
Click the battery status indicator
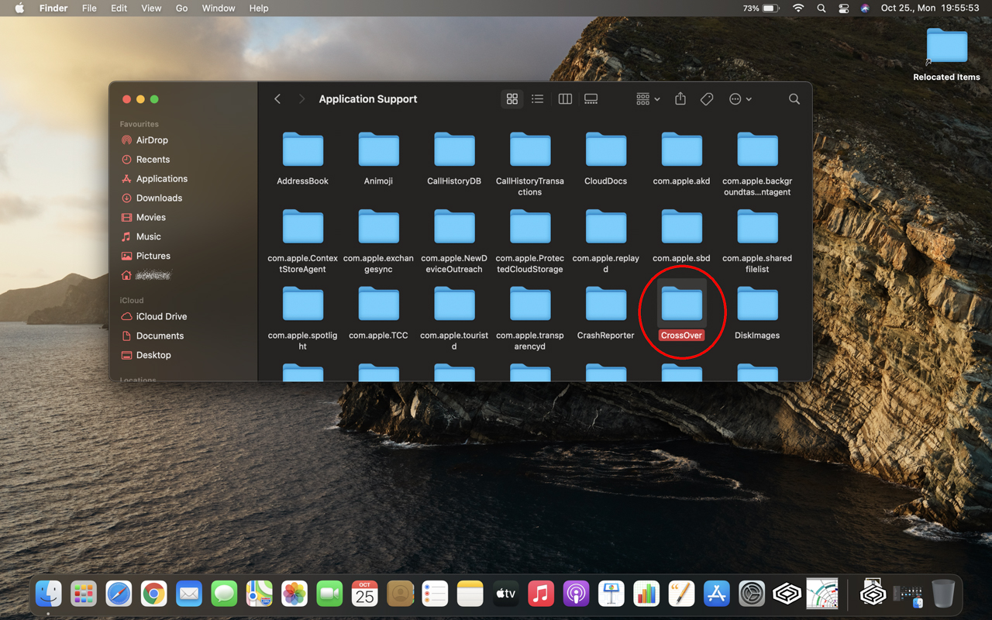coord(761,9)
